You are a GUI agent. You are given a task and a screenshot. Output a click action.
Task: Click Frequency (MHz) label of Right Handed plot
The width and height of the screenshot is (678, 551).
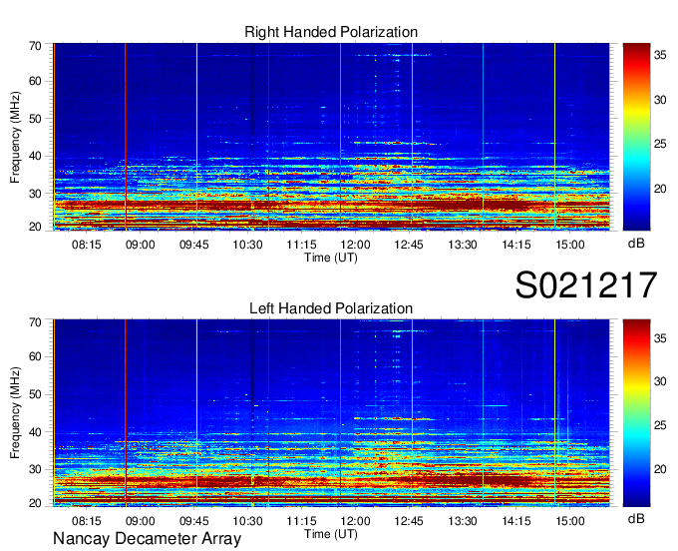(15, 137)
